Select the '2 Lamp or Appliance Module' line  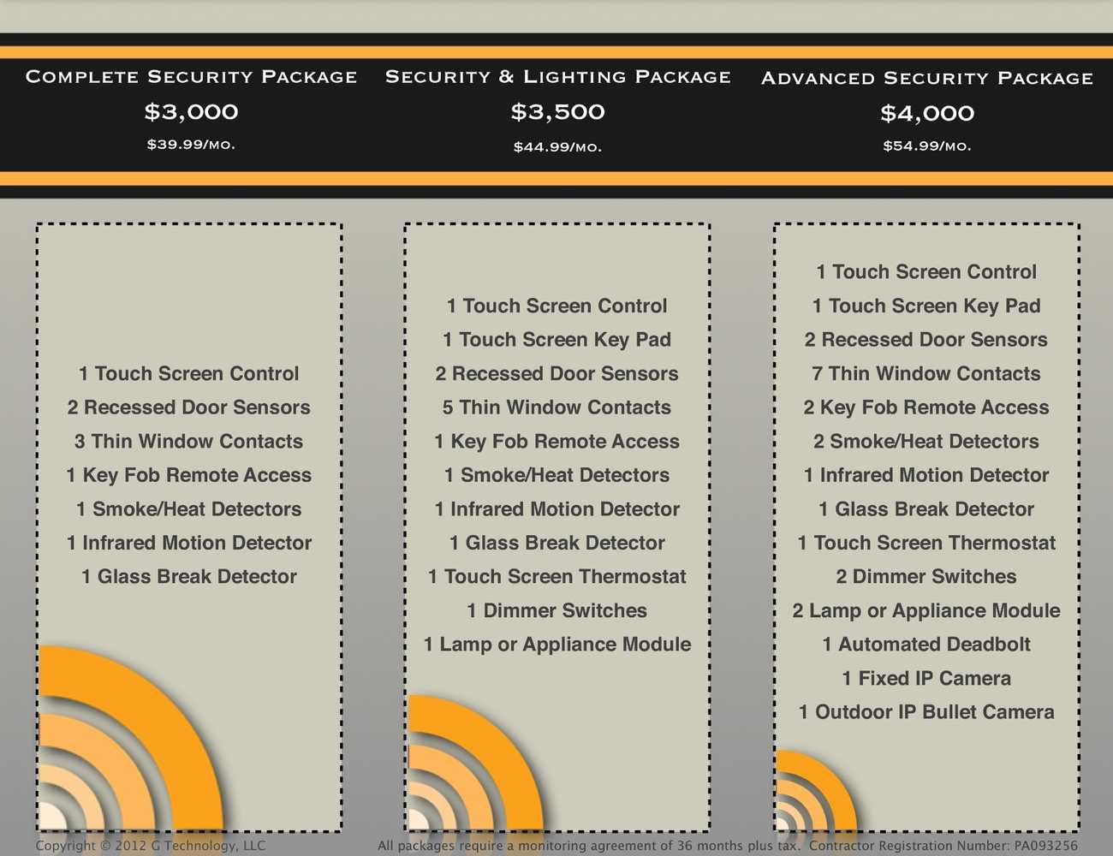pos(926,610)
